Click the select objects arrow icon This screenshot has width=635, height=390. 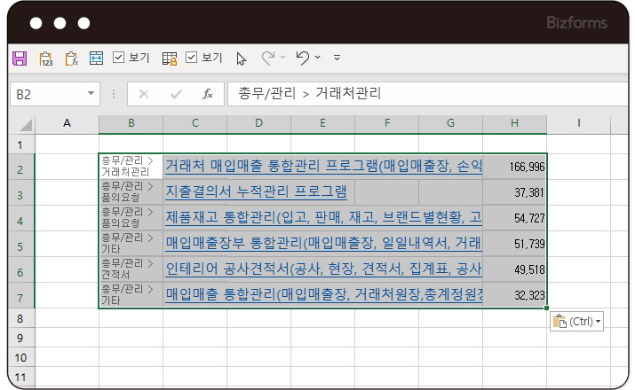pyautogui.click(x=241, y=59)
